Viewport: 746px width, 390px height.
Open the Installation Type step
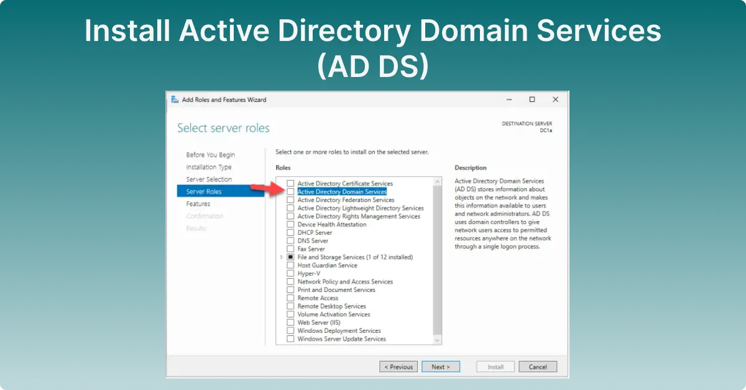point(209,167)
